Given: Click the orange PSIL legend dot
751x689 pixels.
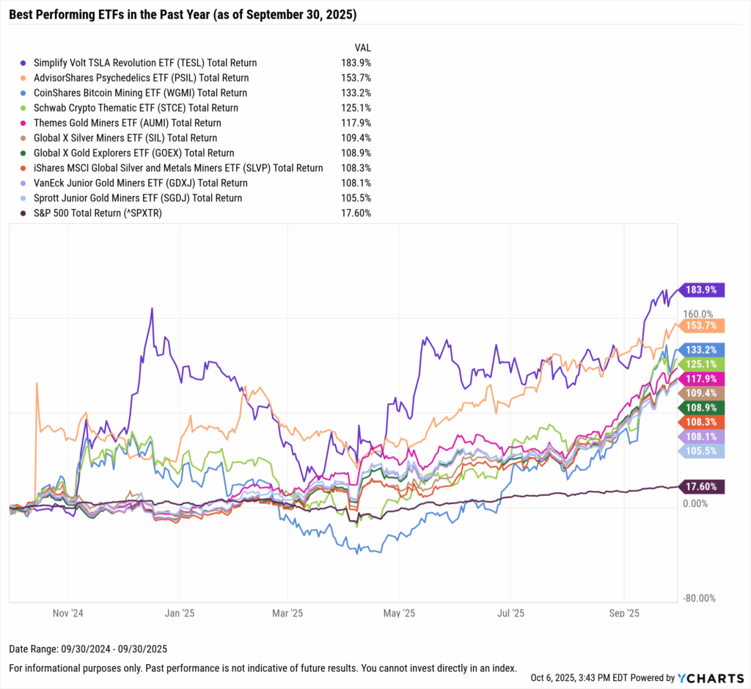Looking at the screenshot, I should click(x=25, y=78).
